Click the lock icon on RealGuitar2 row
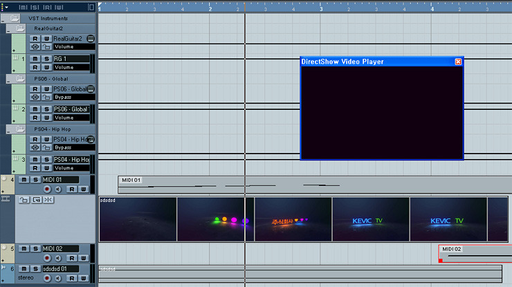Image resolution: width=512 pixels, height=287 pixels. click(46, 47)
